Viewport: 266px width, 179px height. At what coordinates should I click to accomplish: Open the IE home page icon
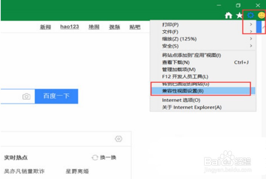click(228, 15)
